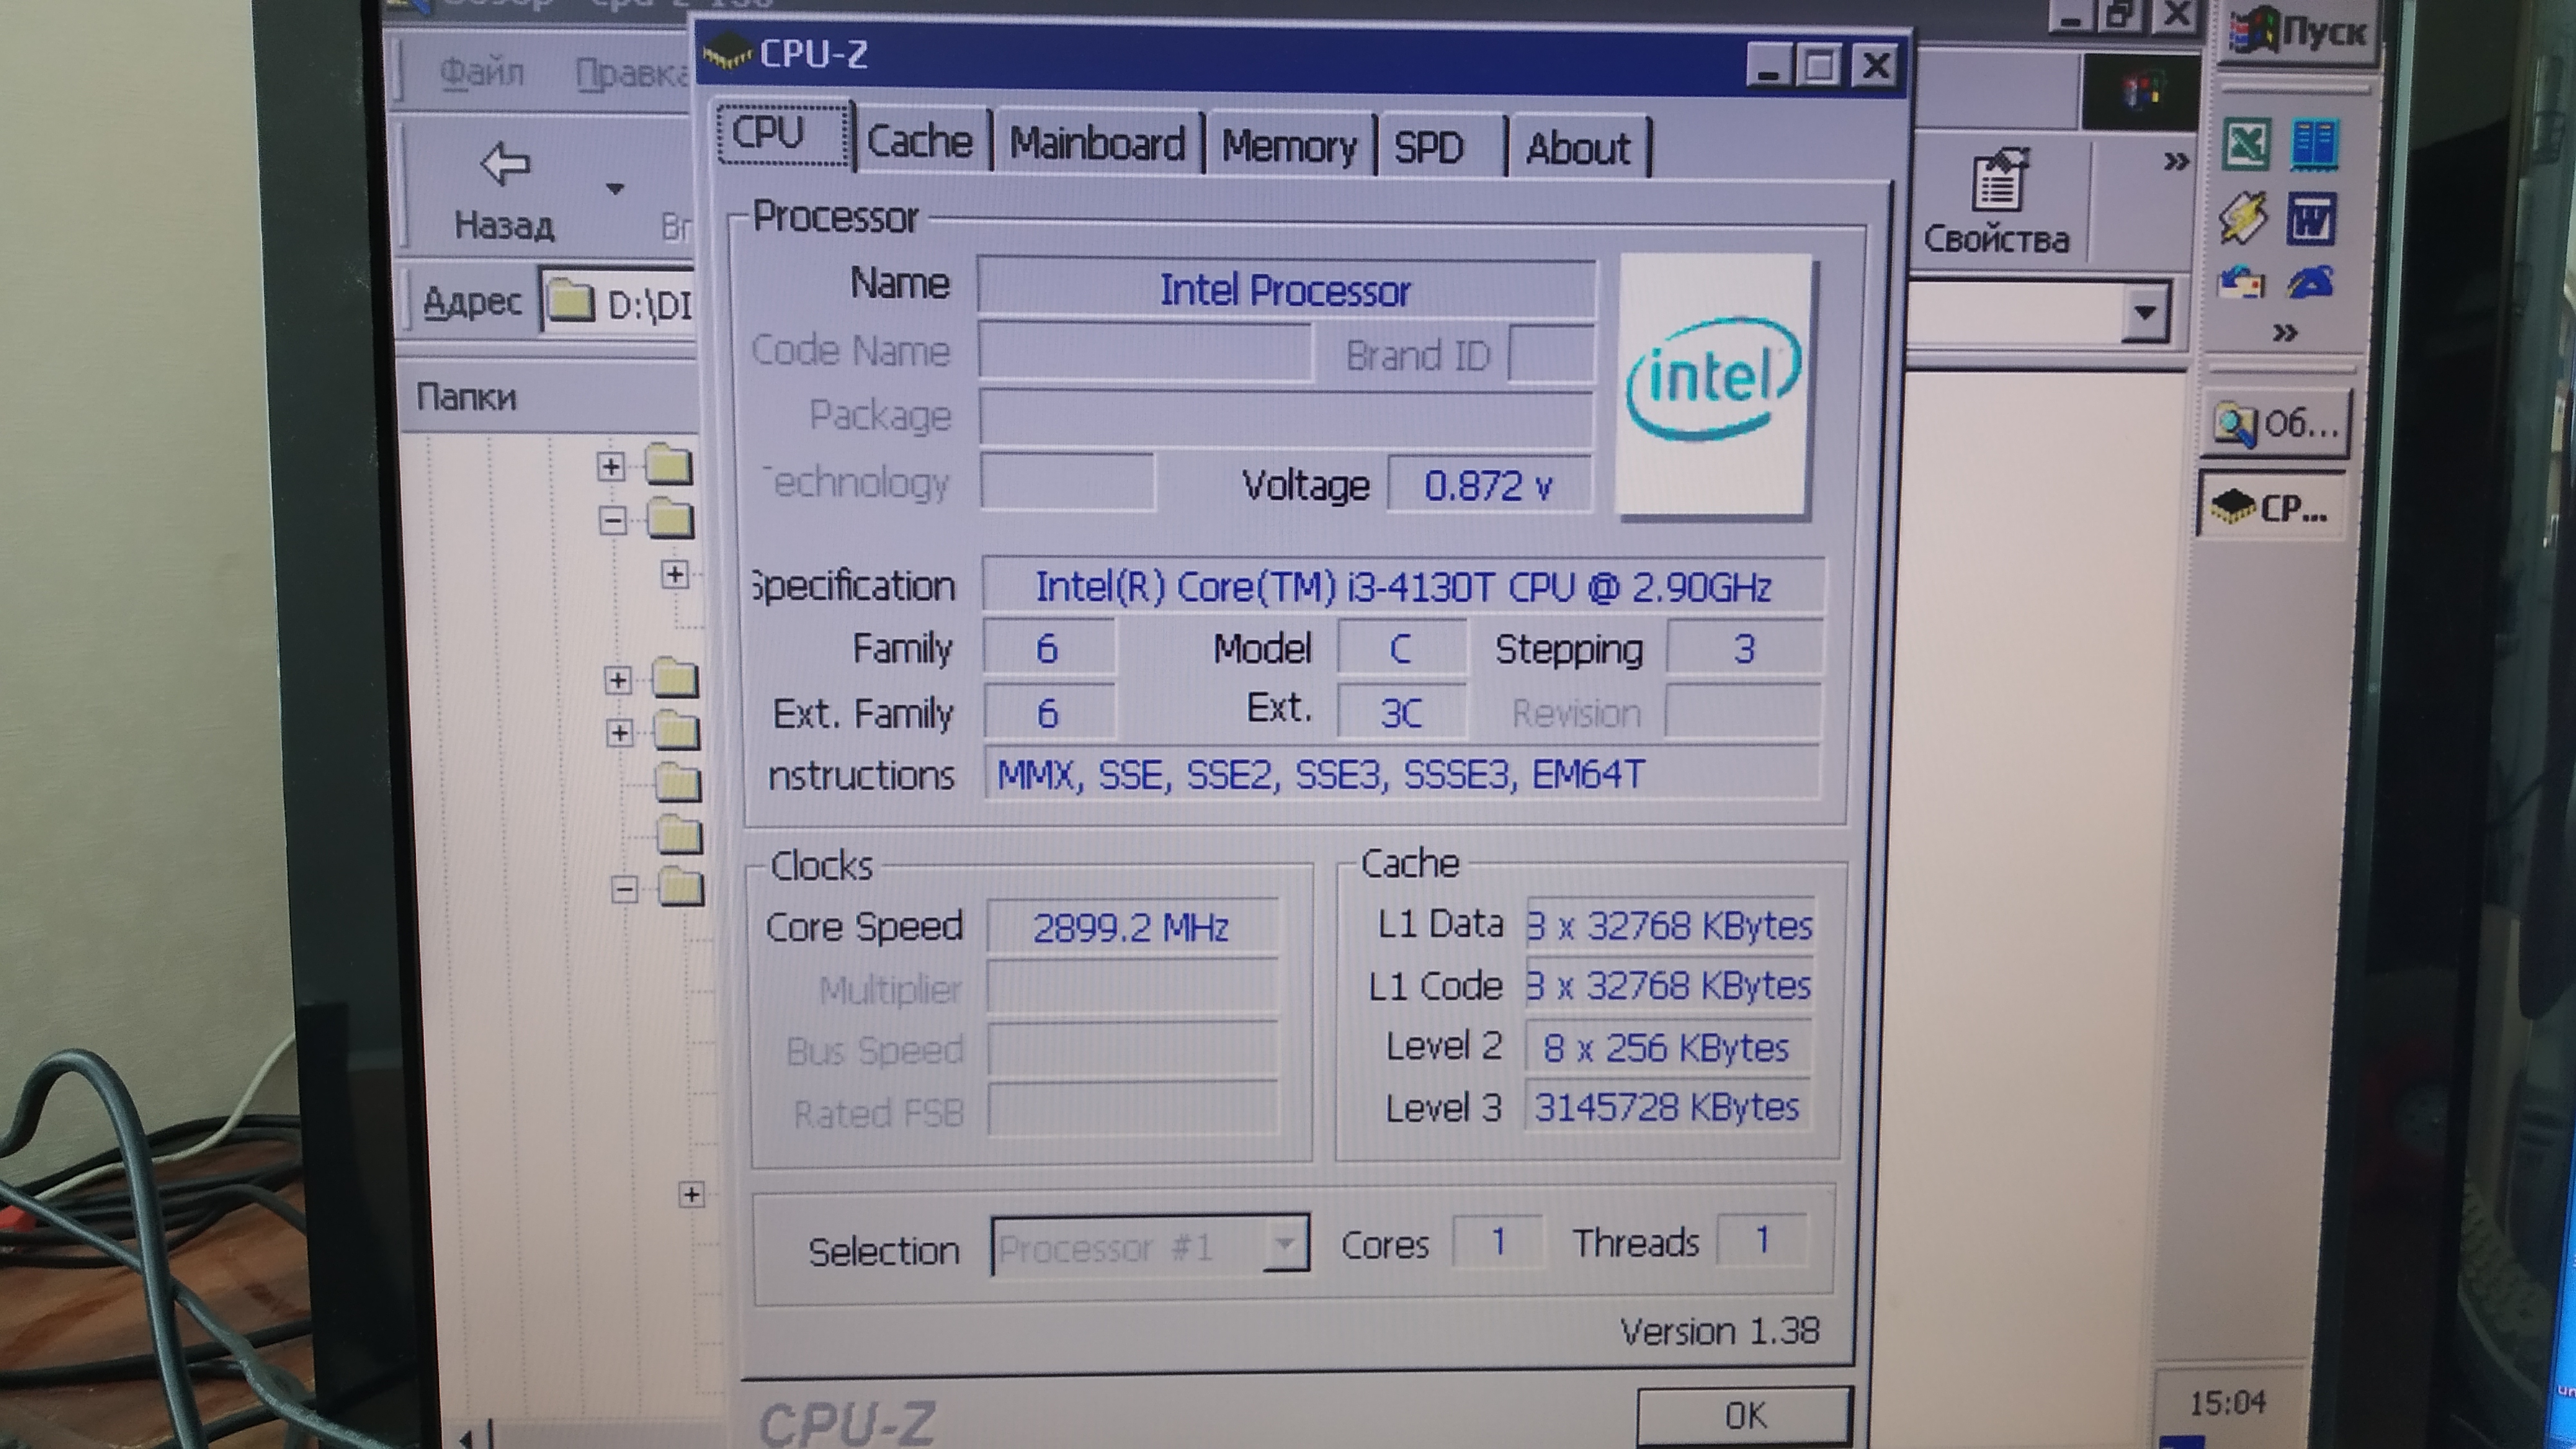Open the mail envelope quick launch icon
This screenshot has height=1449, width=2576.
(x=2241, y=284)
